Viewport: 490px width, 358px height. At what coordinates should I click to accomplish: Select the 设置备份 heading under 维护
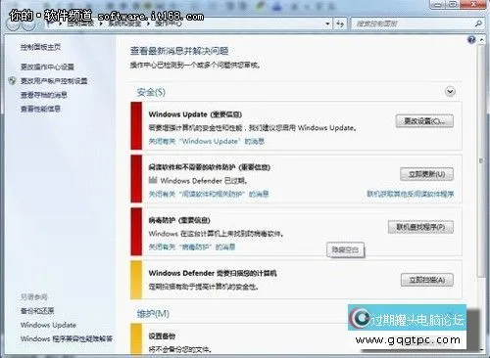tap(162, 336)
